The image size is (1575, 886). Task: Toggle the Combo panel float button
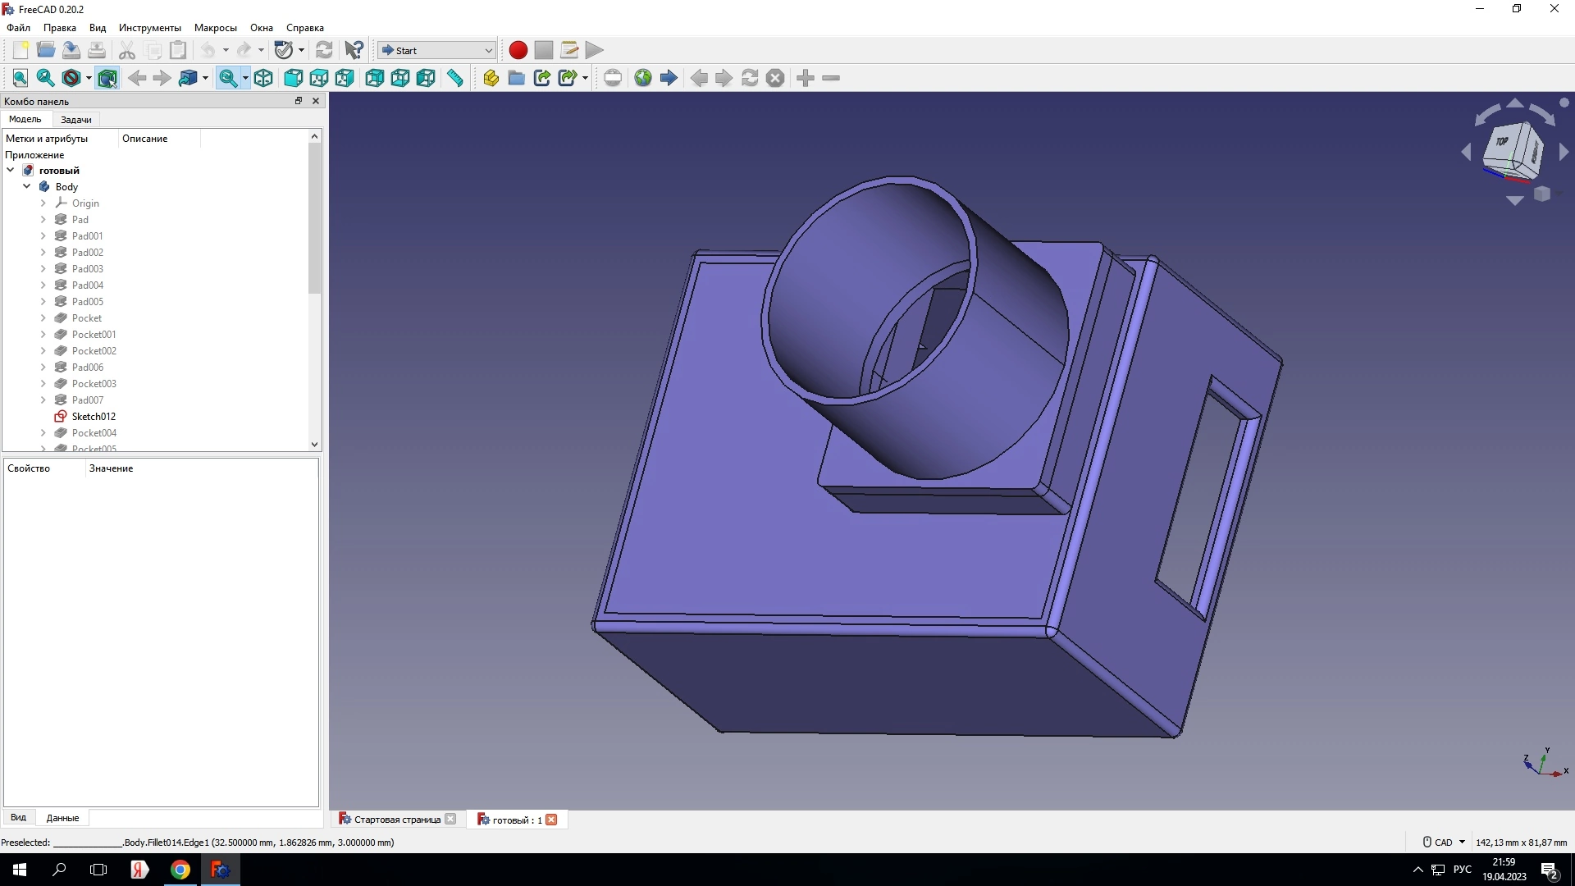299,101
